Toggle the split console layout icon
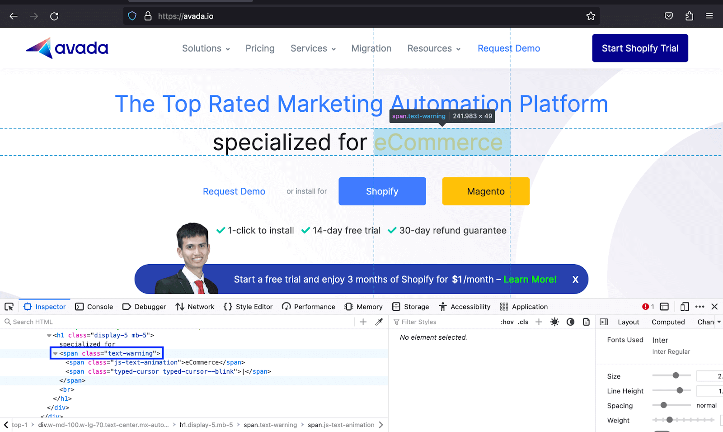This screenshot has width=723, height=432. (x=664, y=307)
